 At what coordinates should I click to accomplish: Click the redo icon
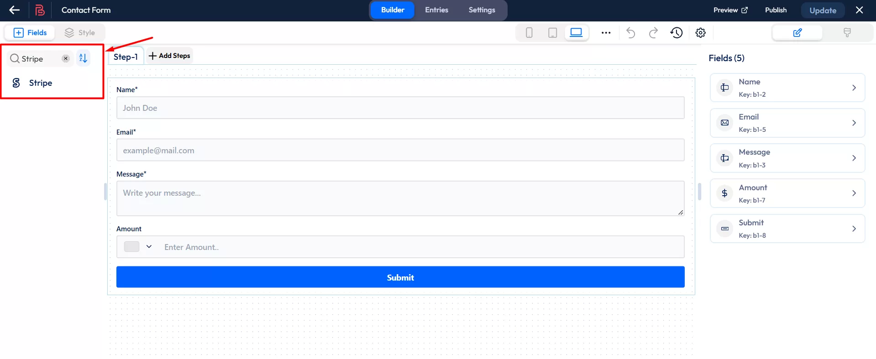653,32
